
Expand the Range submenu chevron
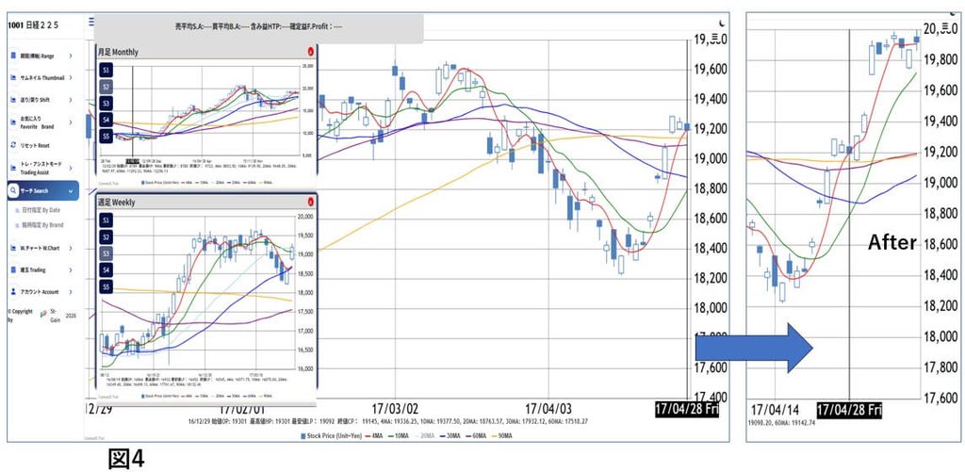click(x=71, y=56)
